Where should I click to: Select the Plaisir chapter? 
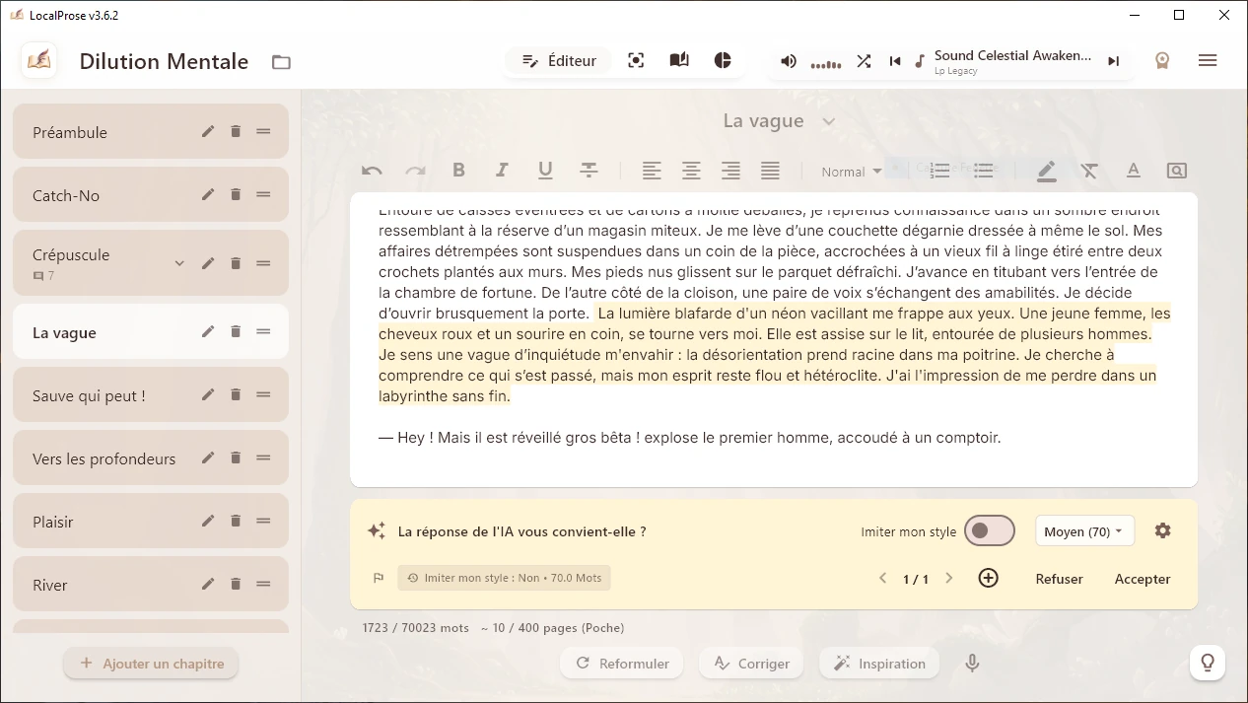[x=151, y=522]
